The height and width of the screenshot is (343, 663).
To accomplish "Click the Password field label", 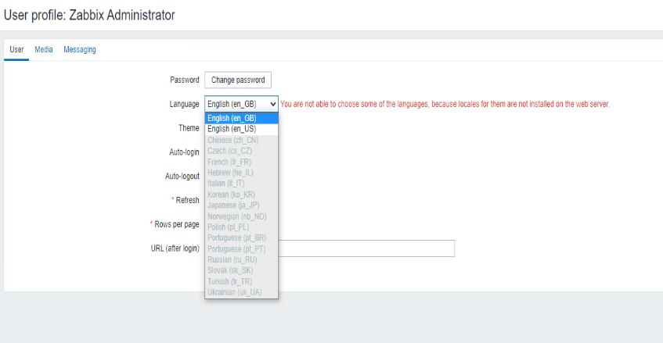I will coord(185,80).
